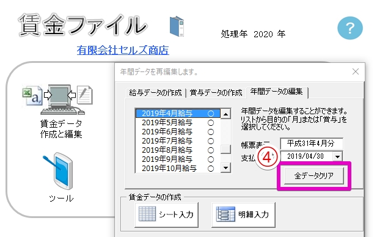Screen dimensions: 377x237
Task: Click the 平成31年4月分 text field
Action: point(312,144)
